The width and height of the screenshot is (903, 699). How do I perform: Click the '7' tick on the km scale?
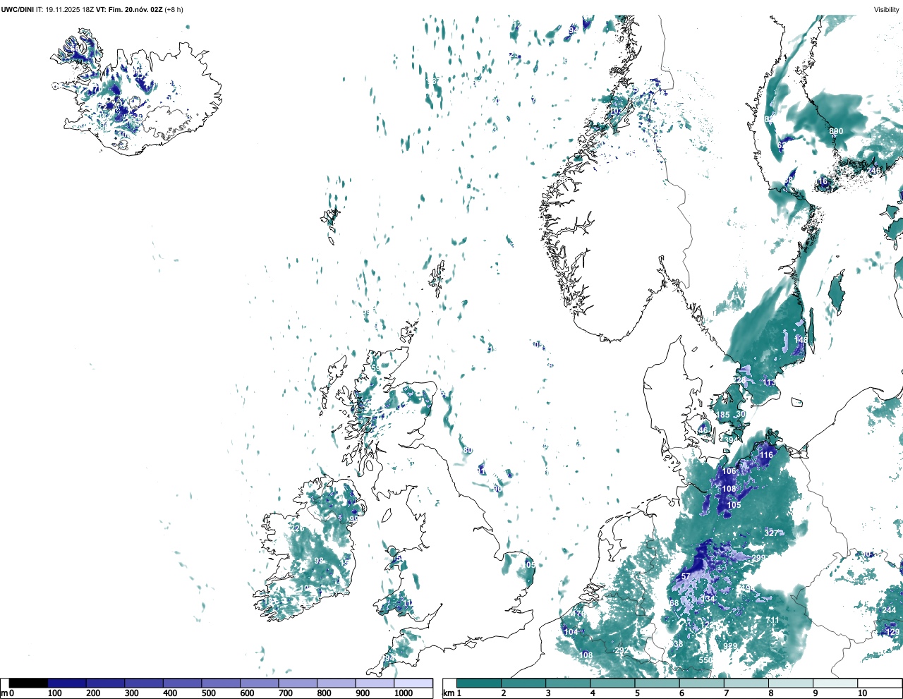[727, 693]
